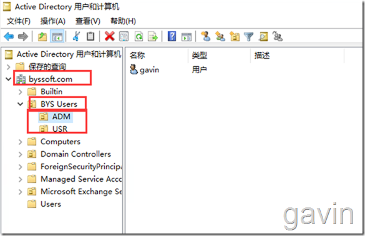Toggle the show/hide console tree icon

[x=57, y=37]
